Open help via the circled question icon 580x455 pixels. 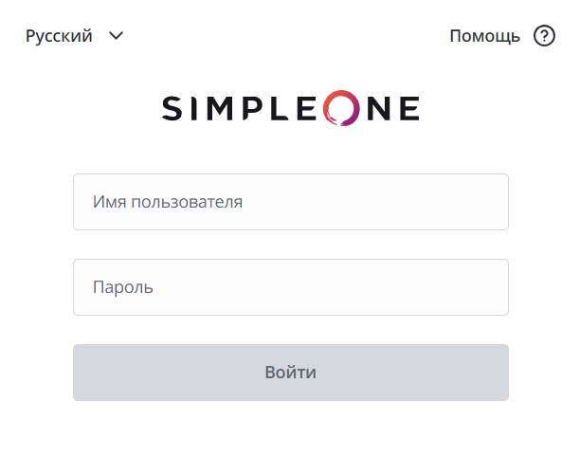pyautogui.click(x=544, y=36)
